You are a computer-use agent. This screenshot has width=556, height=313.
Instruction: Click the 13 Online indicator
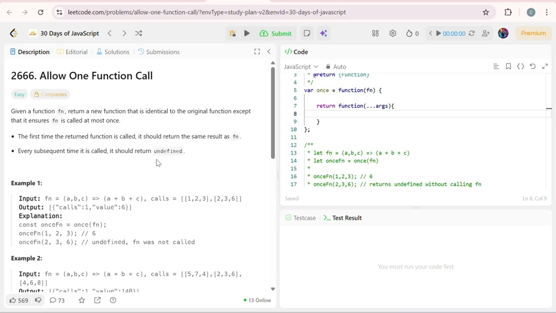click(x=257, y=300)
